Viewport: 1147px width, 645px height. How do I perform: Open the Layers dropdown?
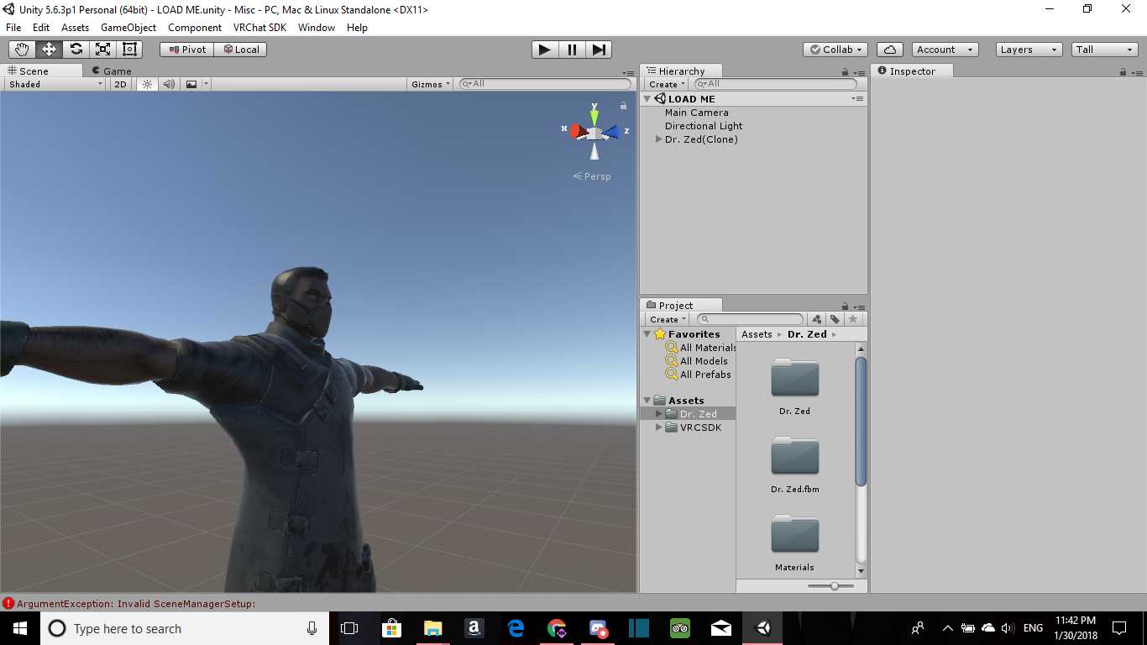pos(1029,50)
